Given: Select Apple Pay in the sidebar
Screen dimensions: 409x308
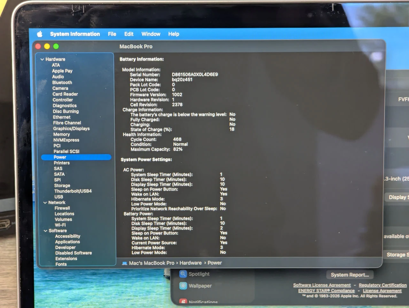Looking at the screenshot, I should tap(62, 71).
